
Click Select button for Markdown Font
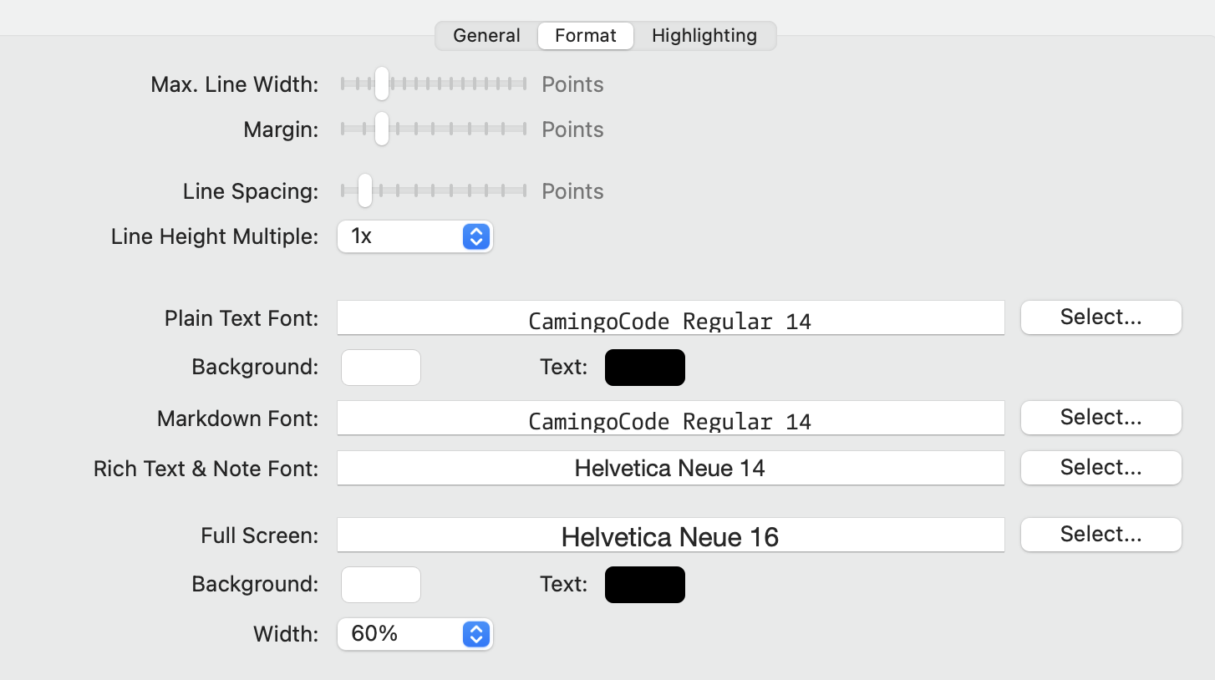click(x=1101, y=418)
